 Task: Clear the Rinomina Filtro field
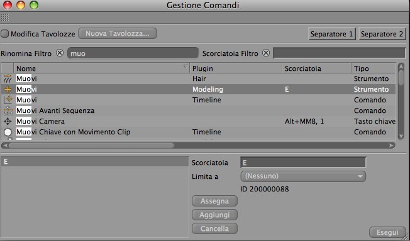(x=60, y=53)
